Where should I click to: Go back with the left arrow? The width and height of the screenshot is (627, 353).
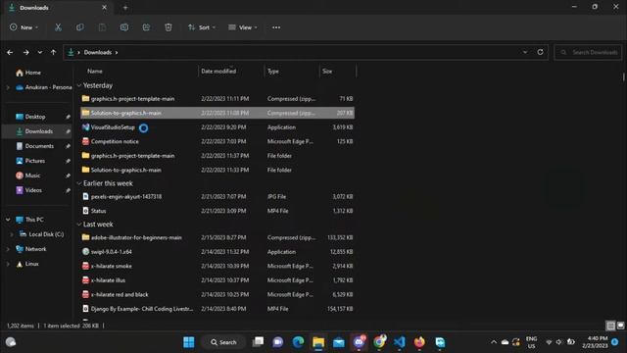tap(10, 52)
